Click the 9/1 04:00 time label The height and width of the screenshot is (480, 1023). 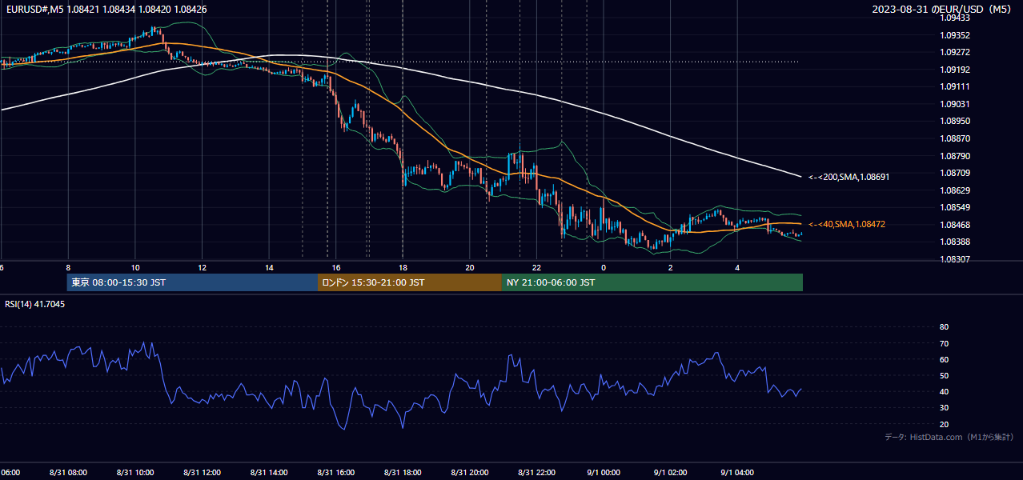[x=737, y=473]
